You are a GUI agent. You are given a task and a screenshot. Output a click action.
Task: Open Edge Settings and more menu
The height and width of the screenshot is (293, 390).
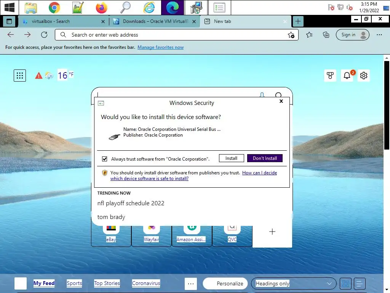(x=379, y=35)
